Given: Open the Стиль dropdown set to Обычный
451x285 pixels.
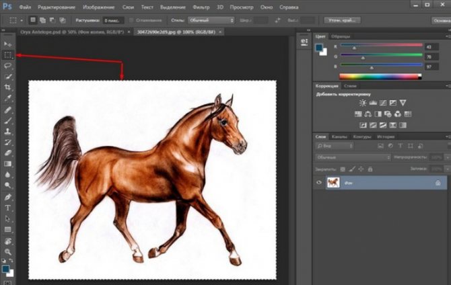Looking at the screenshot, I should click(211, 20).
